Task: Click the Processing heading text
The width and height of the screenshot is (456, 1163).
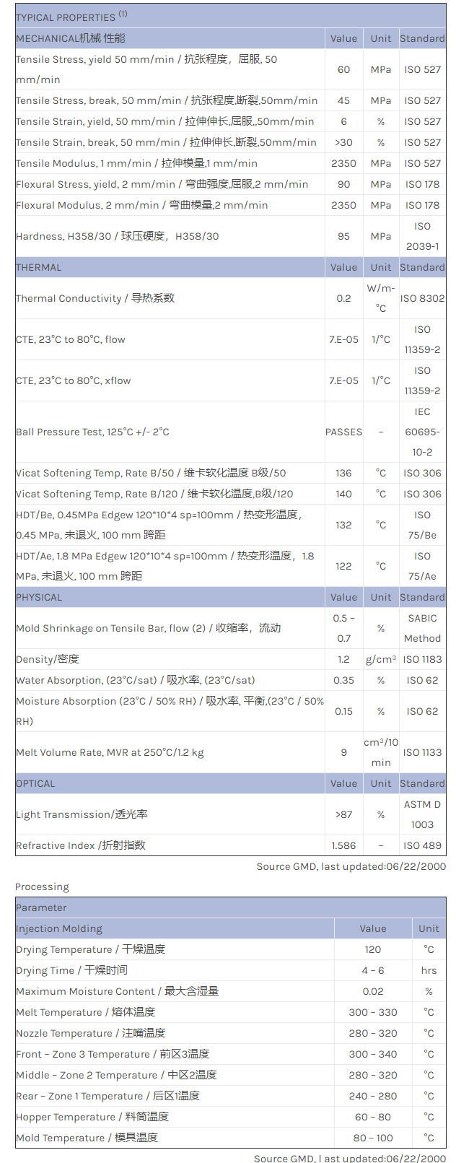Action: point(42,887)
